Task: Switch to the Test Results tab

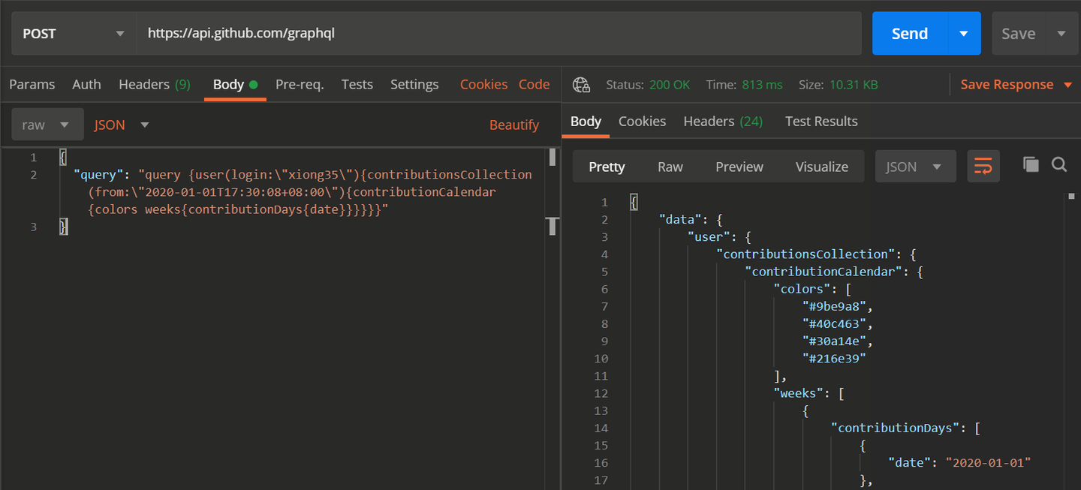Action: point(821,121)
